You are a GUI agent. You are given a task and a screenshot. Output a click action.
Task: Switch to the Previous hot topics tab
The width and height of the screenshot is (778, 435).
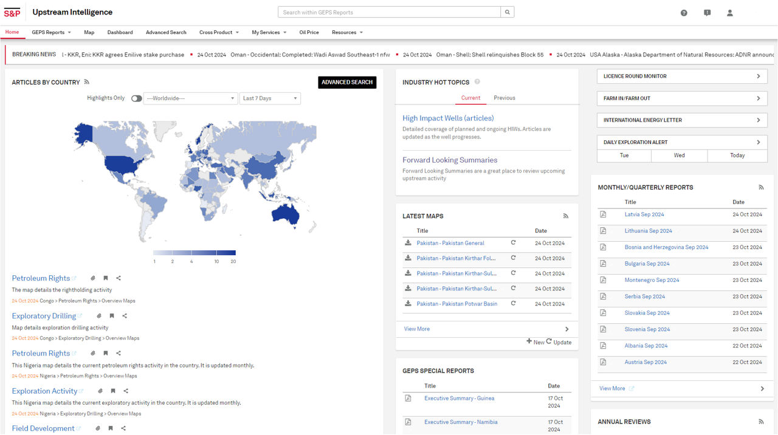click(504, 98)
